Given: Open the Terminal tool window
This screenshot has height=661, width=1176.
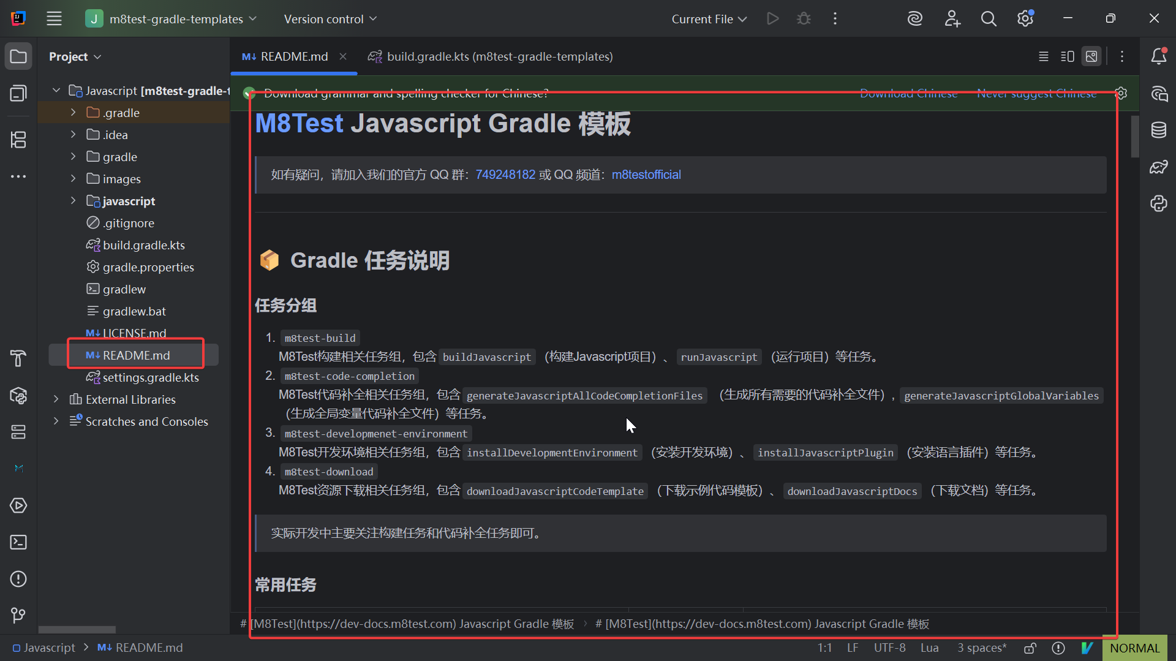Looking at the screenshot, I should (18, 542).
